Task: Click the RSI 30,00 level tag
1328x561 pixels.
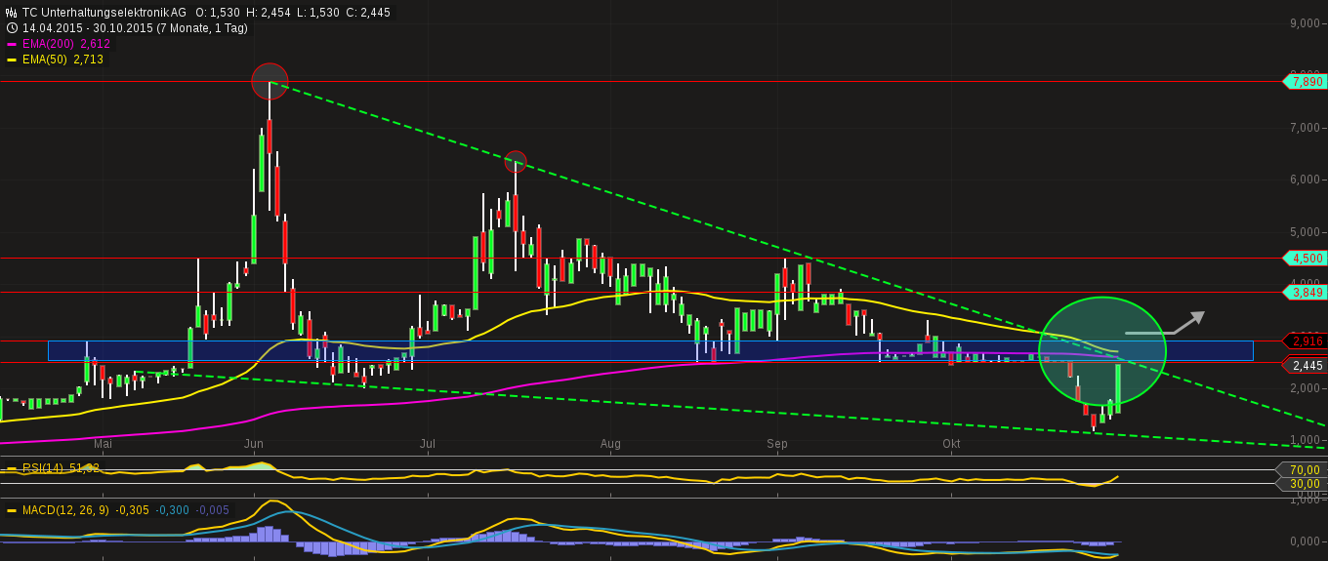Action: coord(1301,484)
